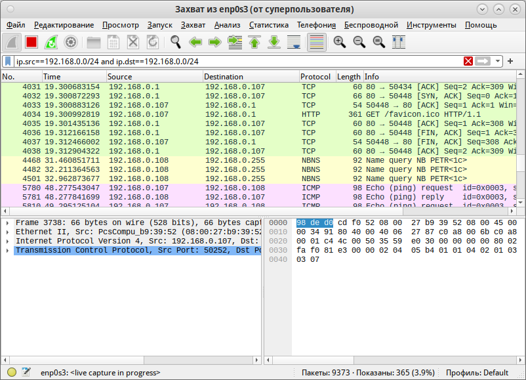Click the close capture file icon
This screenshot has height=380, width=526.
click(x=133, y=42)
